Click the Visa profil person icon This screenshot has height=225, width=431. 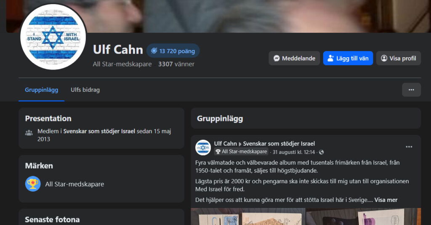pyautogui.click(x=384, y=58)
